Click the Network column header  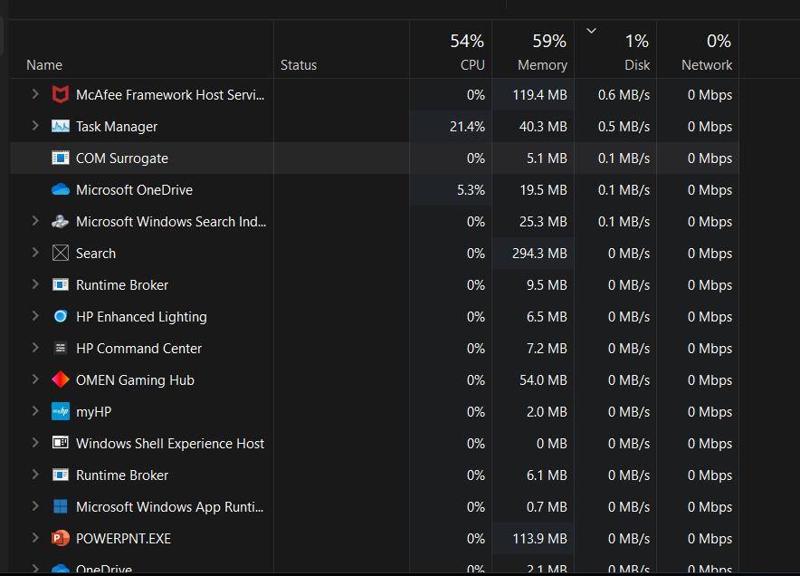(698, 53)
